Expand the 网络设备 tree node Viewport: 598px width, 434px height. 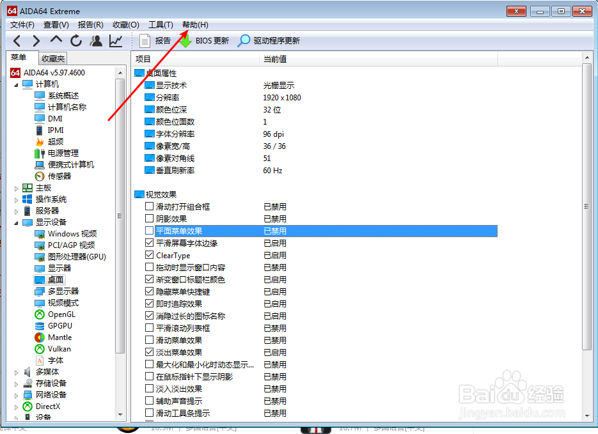[16, 395]
